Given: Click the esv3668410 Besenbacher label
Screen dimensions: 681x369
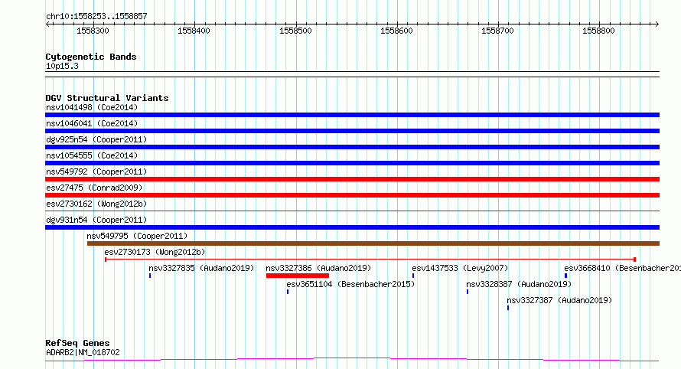Looking at the screenshot, I should 622,268.
